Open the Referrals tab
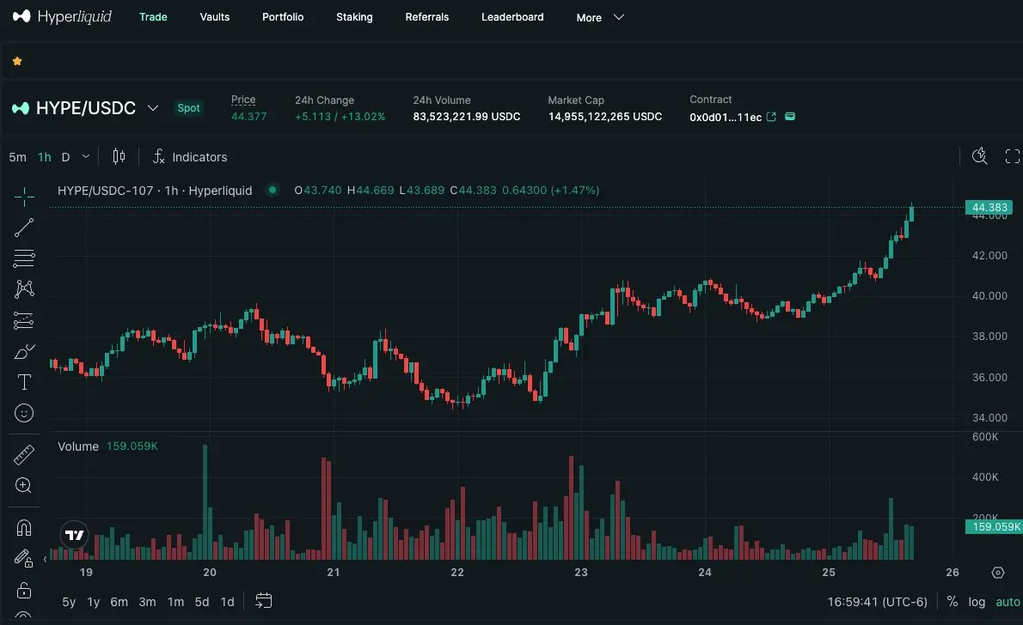This screenshot has height=625, width=1023. coord(426,17)
